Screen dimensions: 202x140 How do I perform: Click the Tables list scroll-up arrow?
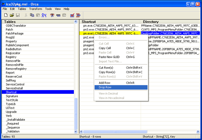pyautogui.click(x=76, y=22)
